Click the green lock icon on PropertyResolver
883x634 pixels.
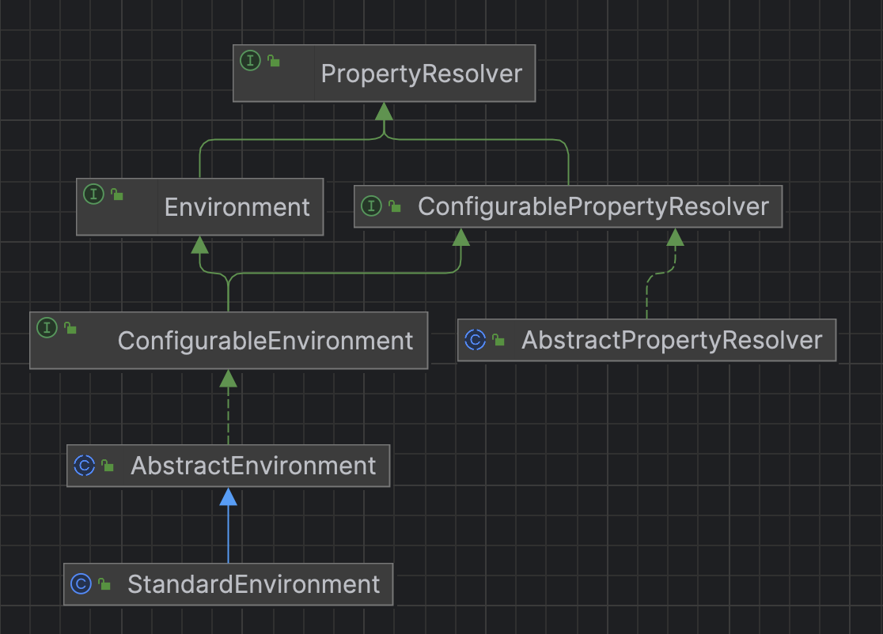click(274, 61)
